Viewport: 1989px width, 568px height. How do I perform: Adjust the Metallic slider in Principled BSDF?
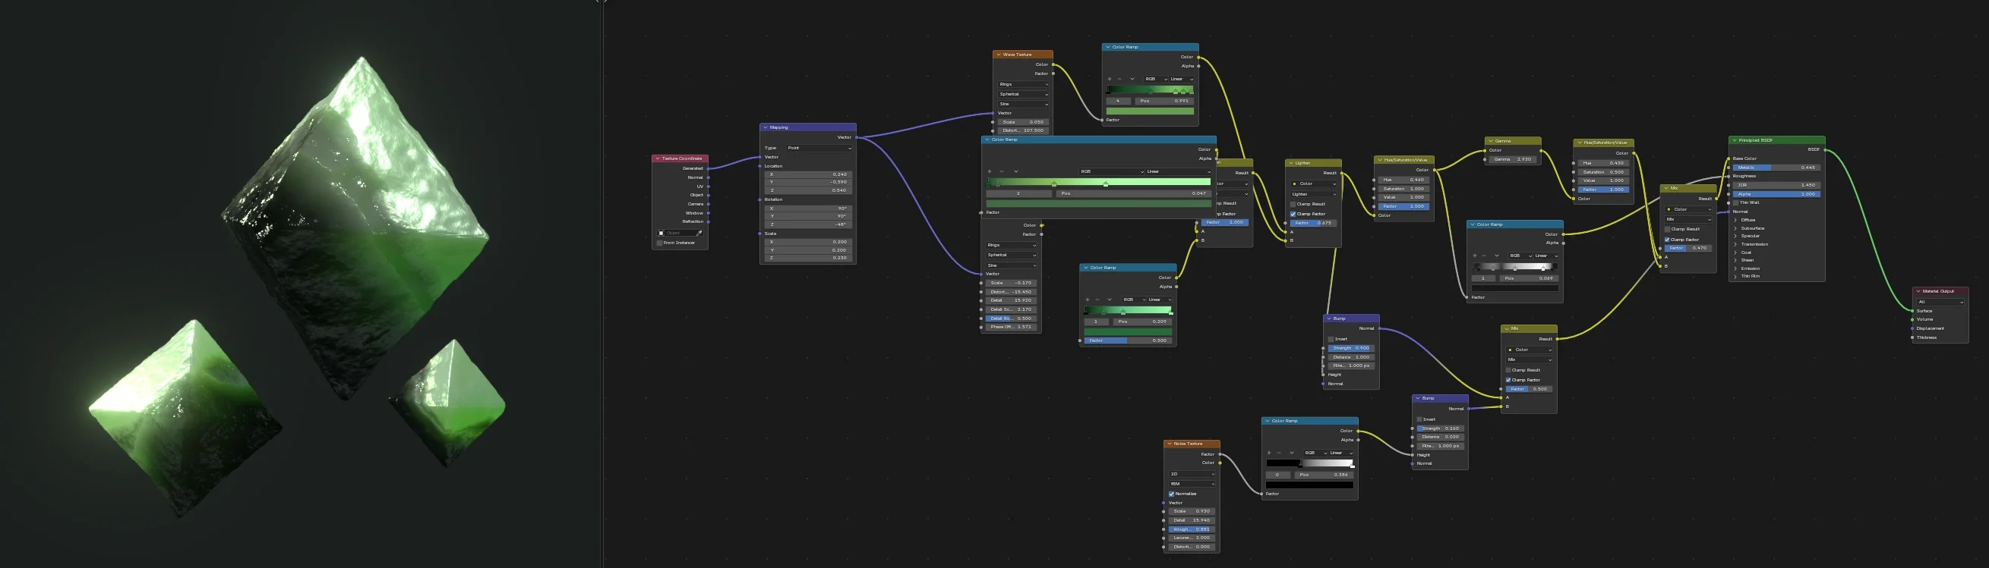1776,168
